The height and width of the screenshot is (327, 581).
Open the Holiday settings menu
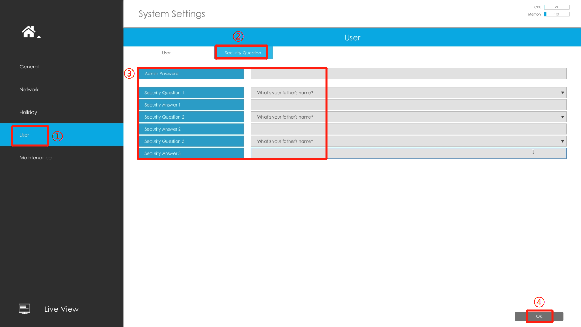(28, 112)
